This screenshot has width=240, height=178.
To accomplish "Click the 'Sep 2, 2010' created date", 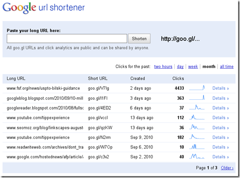I will [141, 157].
